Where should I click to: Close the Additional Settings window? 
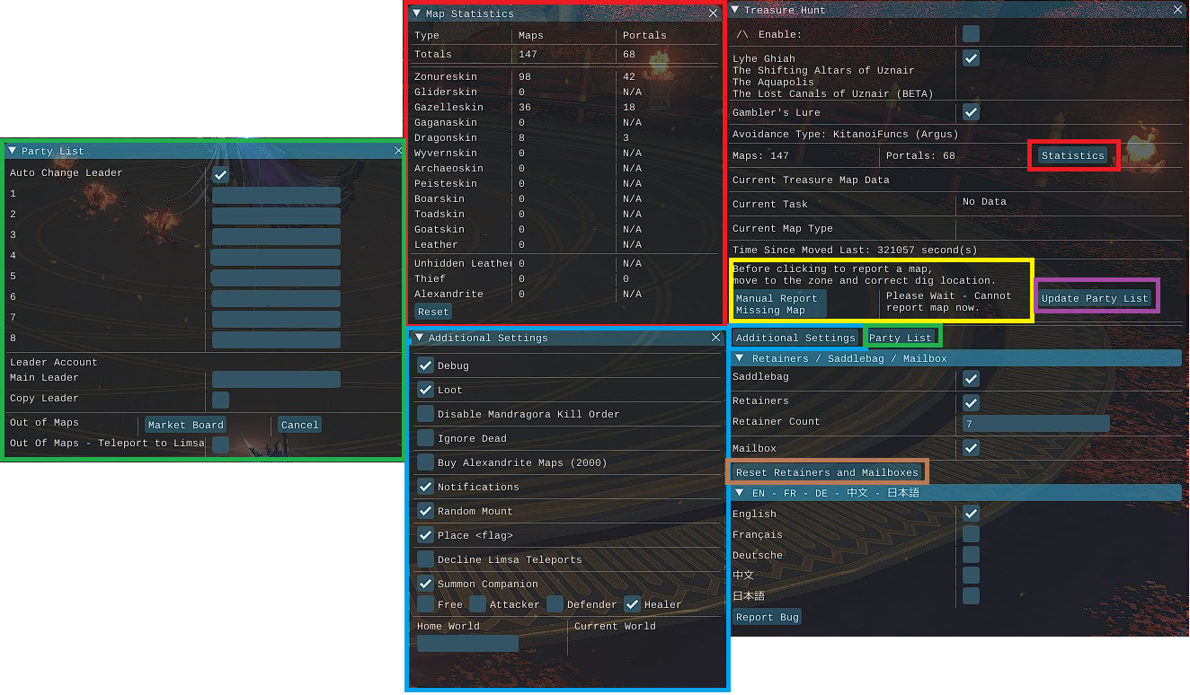tap(715, 338)
